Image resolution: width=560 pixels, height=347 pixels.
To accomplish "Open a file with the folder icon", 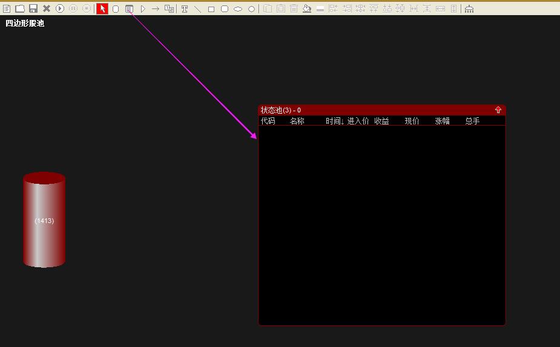I will pos(19,8).
